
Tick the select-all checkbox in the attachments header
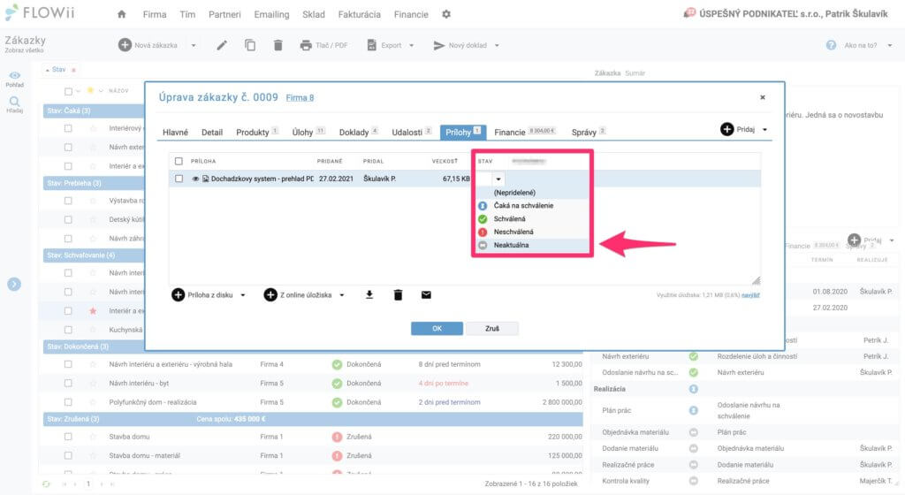[x=179, y=162]
